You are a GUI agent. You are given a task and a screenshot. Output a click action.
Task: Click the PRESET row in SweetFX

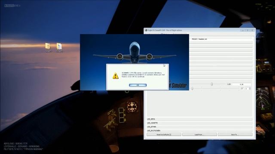coord(221,39)
